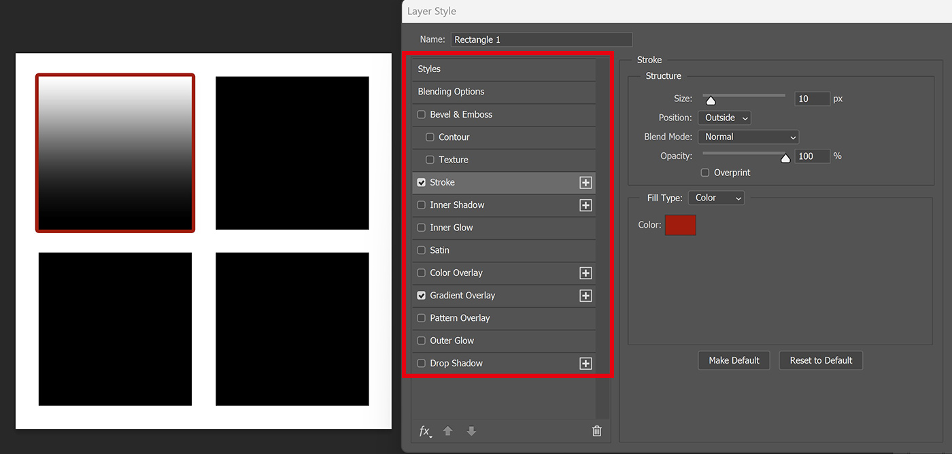Enable the Bevel & Emboss checkbox
This screenshot has width=952, height=454.
(420, 114)
